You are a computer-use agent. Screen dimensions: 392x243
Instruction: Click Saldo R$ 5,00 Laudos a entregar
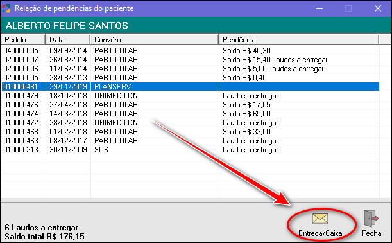coord(274,69)
